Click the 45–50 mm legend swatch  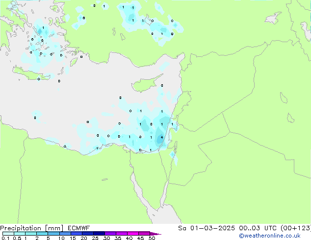pyautogui.click(x=144, y=234)
